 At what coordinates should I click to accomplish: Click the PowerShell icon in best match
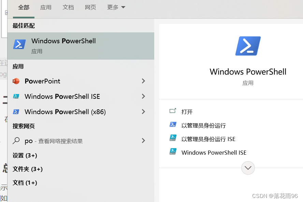pyautogui.click(x=19, y=44)
